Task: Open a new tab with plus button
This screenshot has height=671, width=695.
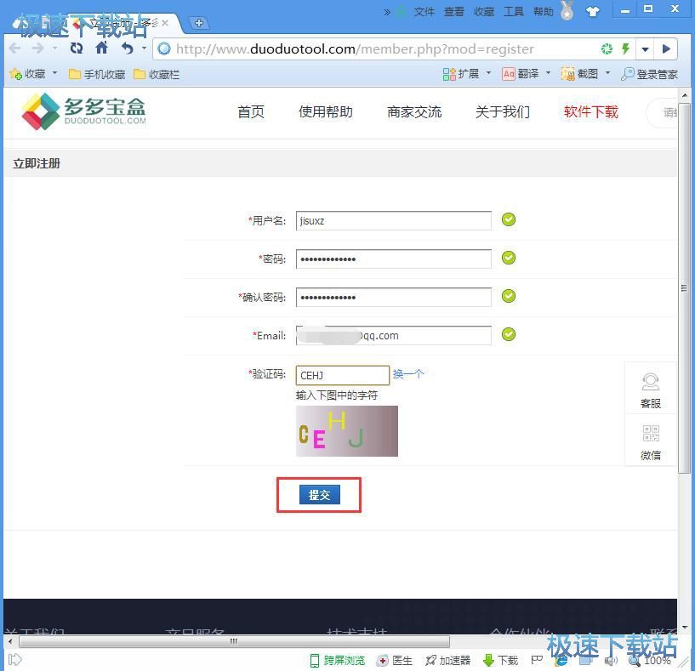Action: tap(199, 23)
